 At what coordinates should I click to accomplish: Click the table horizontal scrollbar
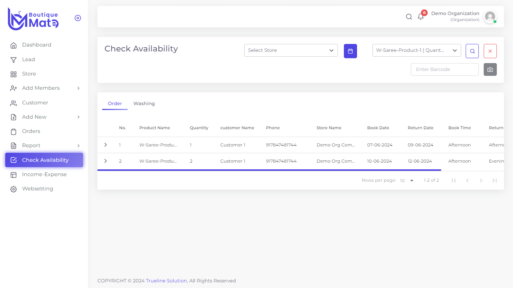coord(269,170)
